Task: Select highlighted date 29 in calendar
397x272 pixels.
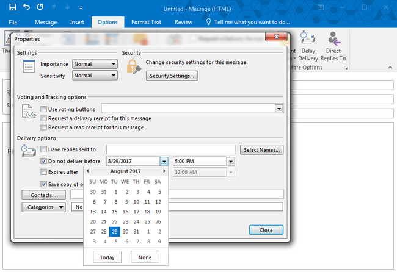Action: click(x=115, y=232)
